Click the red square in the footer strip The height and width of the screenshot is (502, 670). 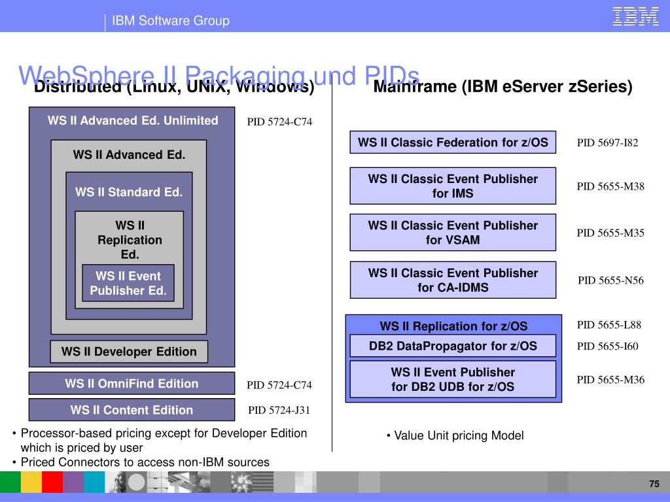point(52,482)
